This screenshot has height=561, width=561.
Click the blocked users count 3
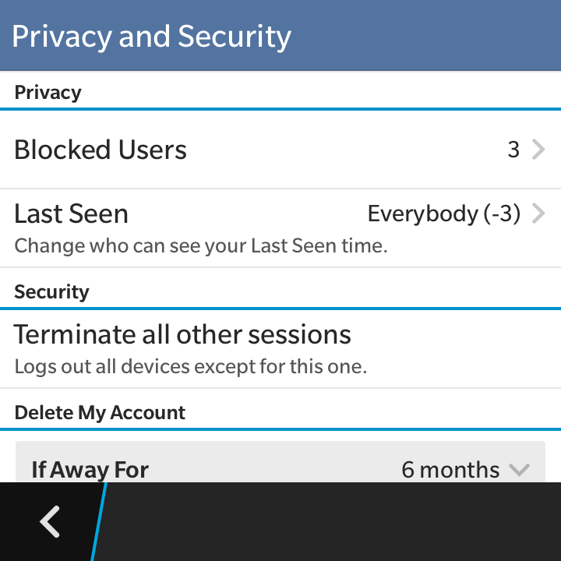click(513, 150)
